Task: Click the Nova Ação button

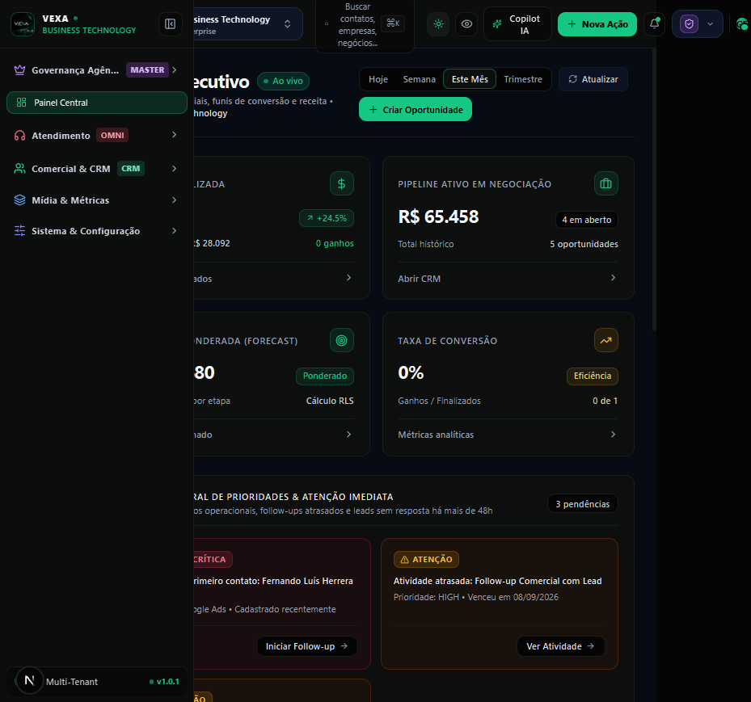Action: [597, 24]
